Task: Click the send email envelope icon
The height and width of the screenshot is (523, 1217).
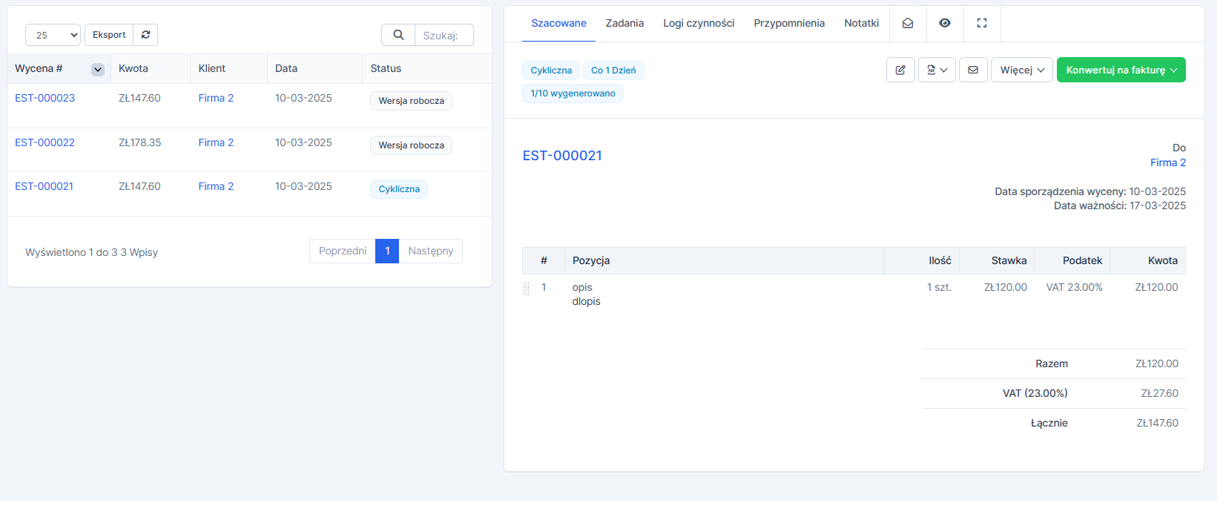Action: tap(973, 70)
